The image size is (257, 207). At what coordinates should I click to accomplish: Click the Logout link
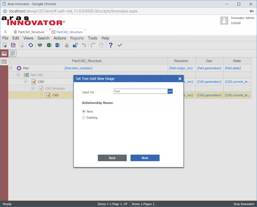[236, 23]
